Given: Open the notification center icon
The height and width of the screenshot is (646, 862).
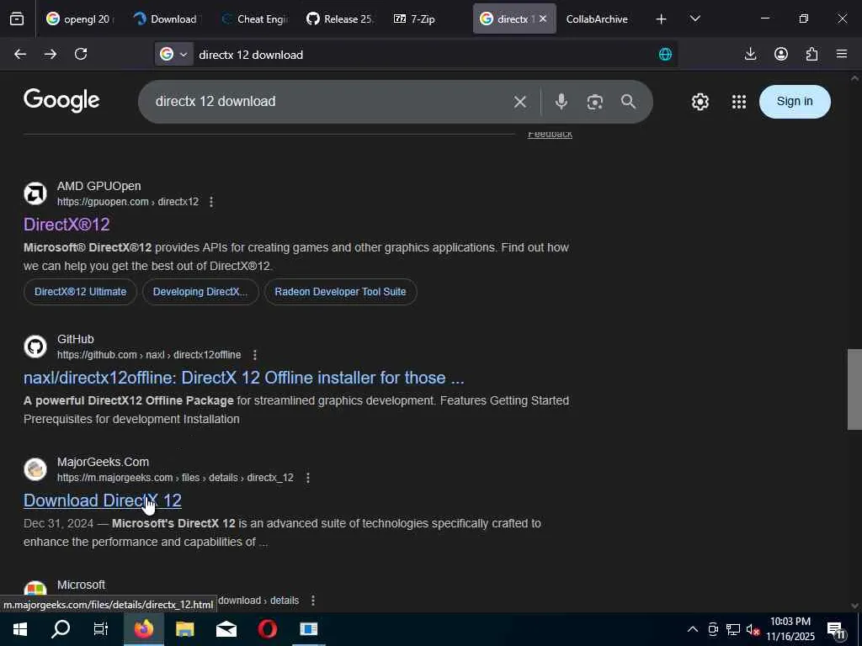Looking at the screenshot, I should click(836, 629).
